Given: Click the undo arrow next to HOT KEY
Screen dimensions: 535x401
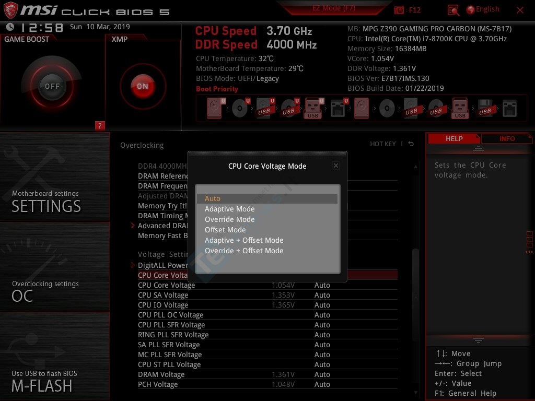Looking at the screenshot, I should coord(411,144).
